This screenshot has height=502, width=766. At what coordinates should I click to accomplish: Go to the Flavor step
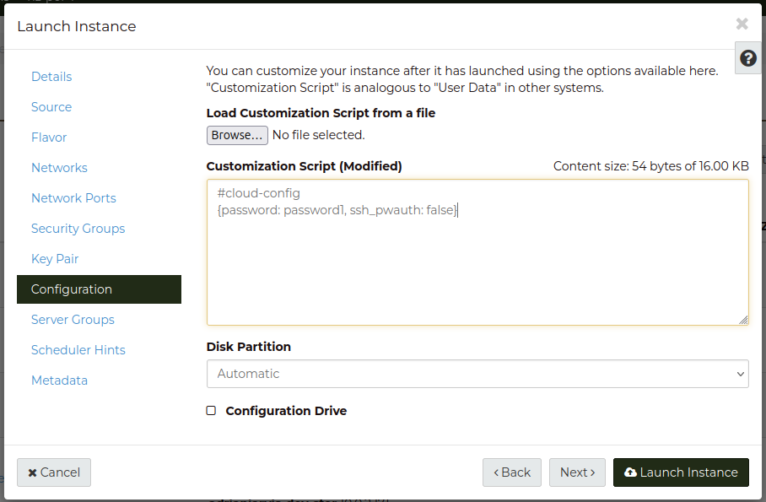(49, 138)
